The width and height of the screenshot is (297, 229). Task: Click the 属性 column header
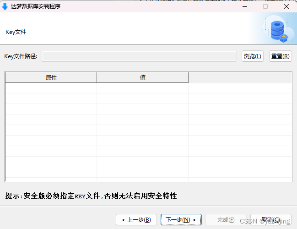click(51, 77)
